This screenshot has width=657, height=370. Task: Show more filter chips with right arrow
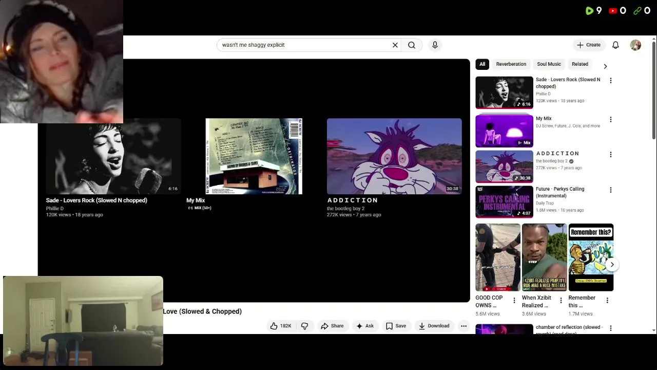pos(605,66)
